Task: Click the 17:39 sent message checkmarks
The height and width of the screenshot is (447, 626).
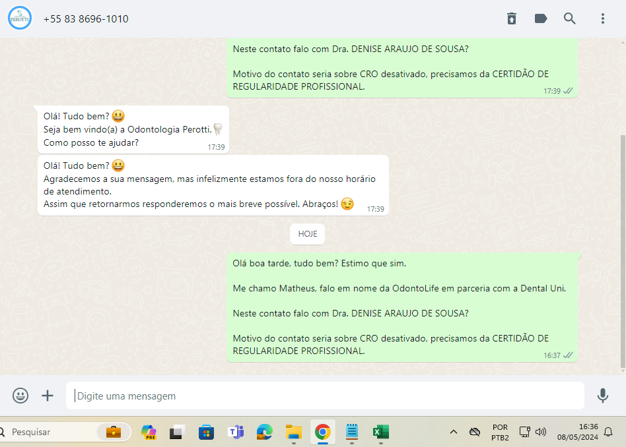Action: [568, 91]
